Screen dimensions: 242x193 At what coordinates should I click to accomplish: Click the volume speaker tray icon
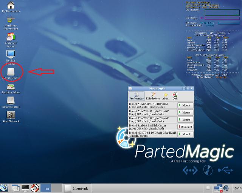click(226, 187)
